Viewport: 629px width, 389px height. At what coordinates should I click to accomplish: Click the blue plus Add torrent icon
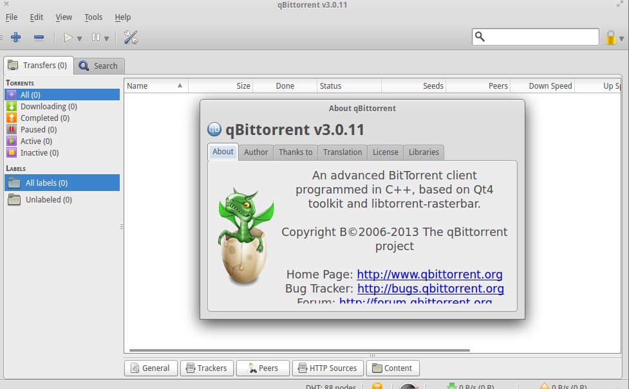[15, 38]
